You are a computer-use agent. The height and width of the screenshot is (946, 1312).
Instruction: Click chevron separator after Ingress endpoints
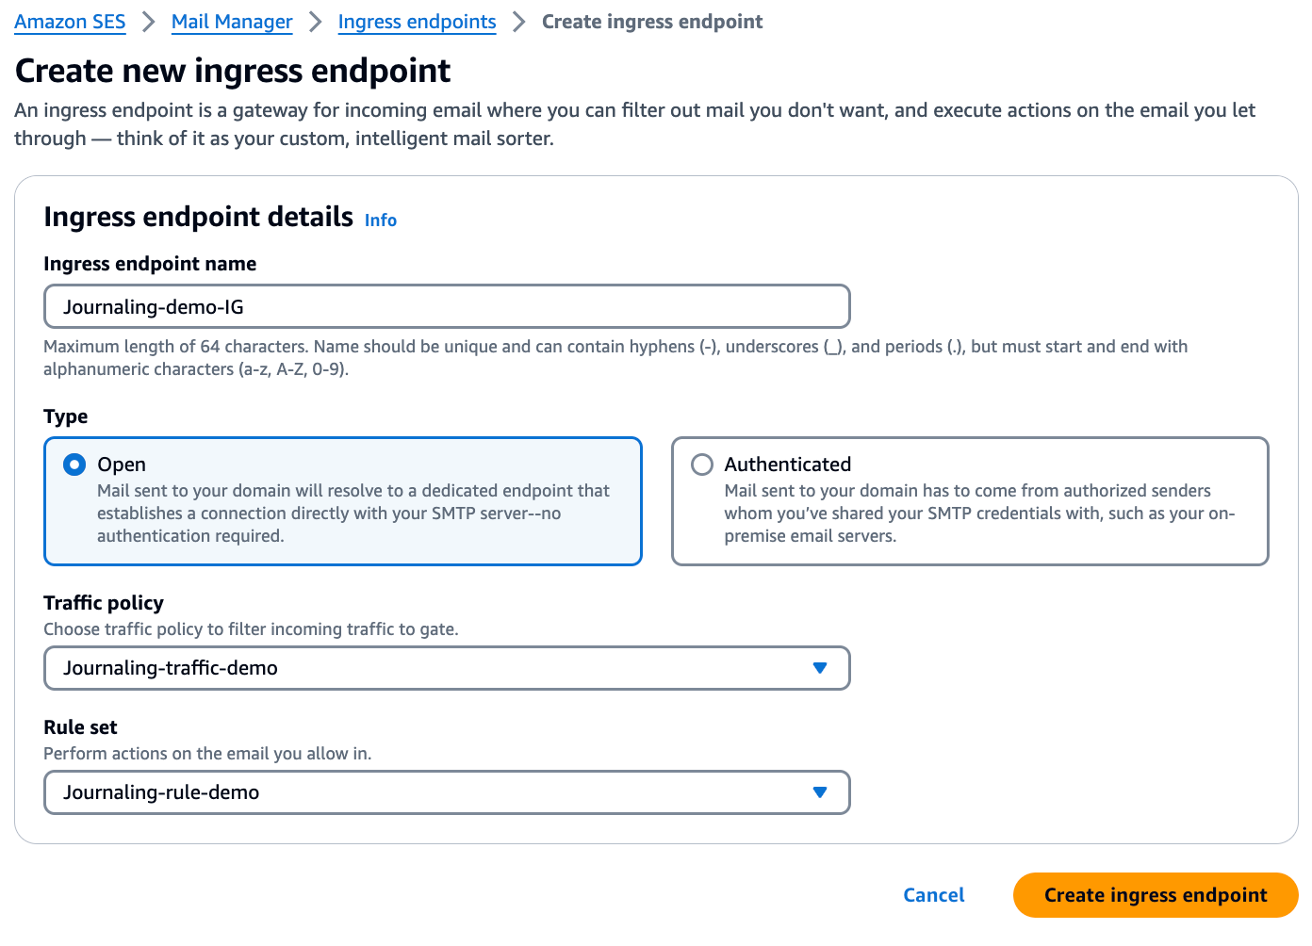pyautogui.click(x=518, y=22)
